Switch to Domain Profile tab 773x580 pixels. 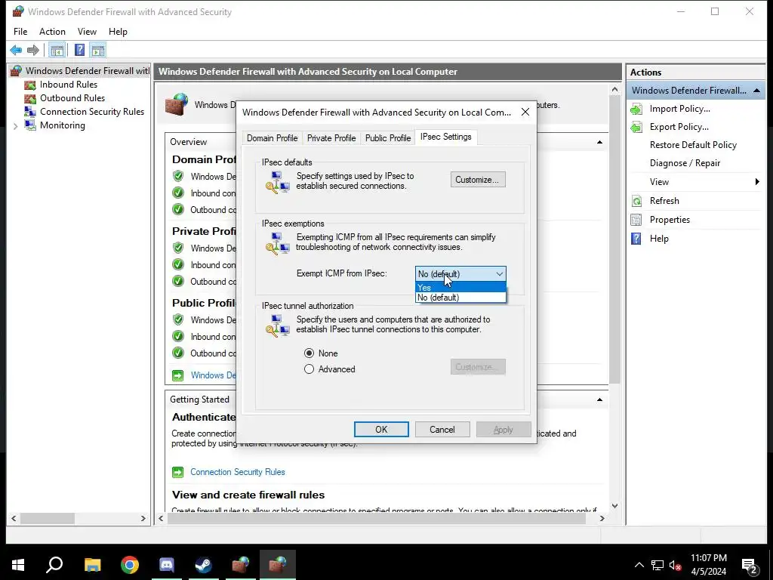pos(272,138)
